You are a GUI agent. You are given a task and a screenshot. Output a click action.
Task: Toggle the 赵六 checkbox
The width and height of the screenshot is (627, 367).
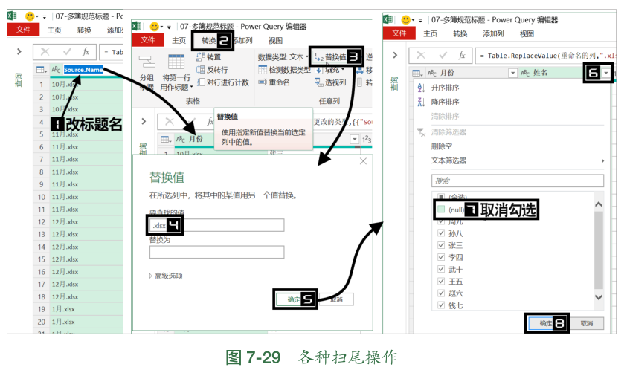(x=441, y=293)
